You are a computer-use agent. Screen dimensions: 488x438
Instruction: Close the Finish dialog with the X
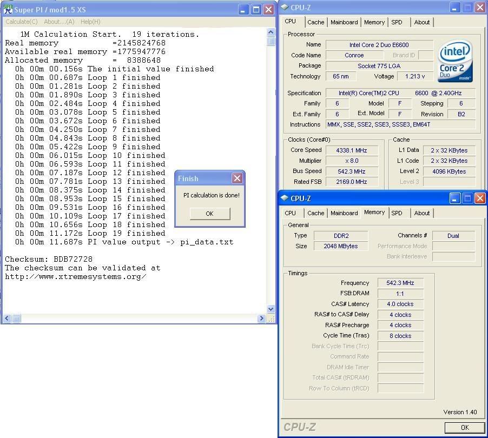coord(237,178)
